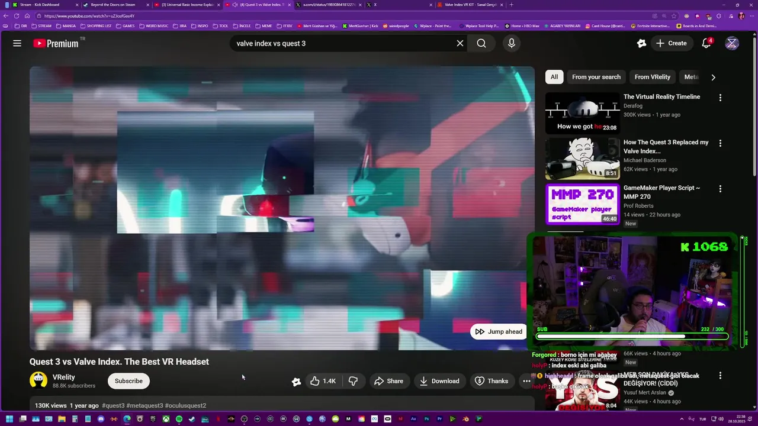Viewport: 758px width, 426px height.
Task: Click the sparkle Ask icon by like button
Action: coord(296,382)
